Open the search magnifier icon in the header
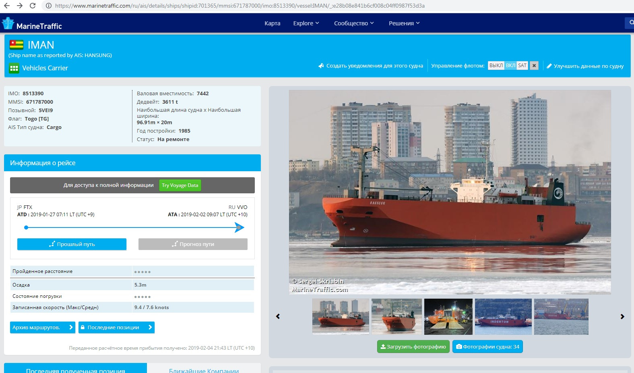The width and height of the screenshot is (634, 373). (631, 23)
